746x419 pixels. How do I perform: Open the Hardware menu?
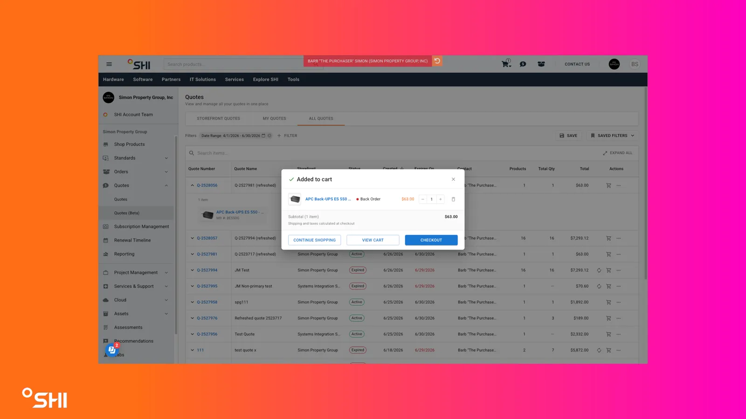[x=113, y=80]
